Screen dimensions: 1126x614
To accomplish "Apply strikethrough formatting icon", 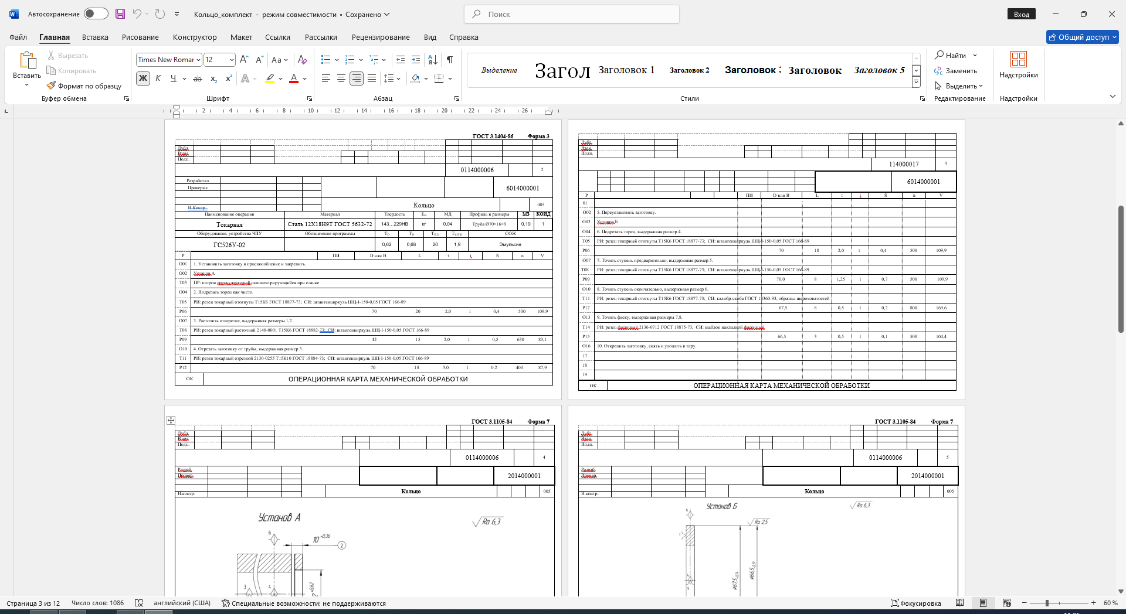I will click(198, 79).
